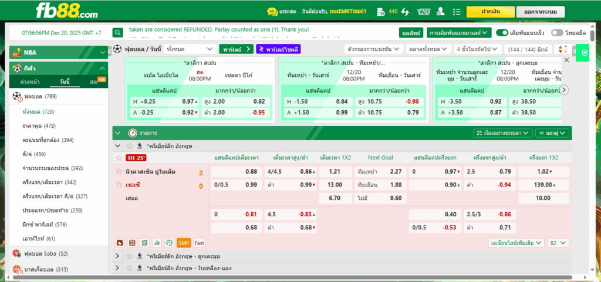Favorite the พรีเมียร์ลีก อังกฤษ league star
The image size is (601, 282).
click(130, 146)
